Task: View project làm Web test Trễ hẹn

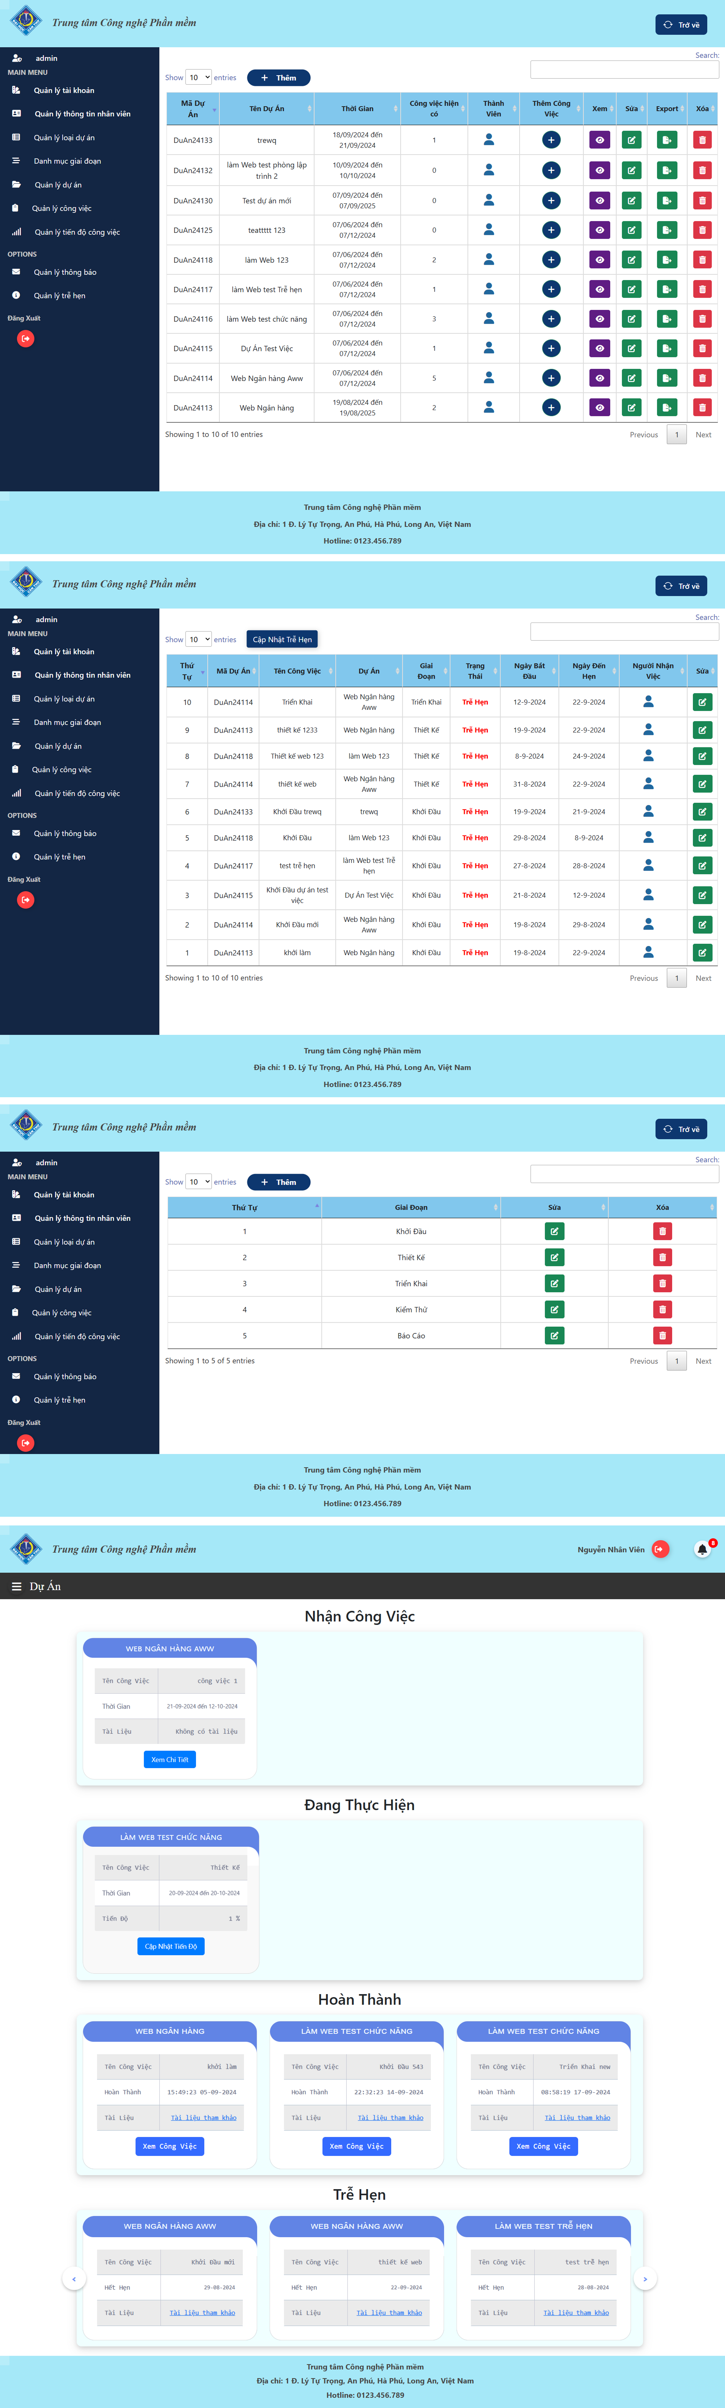Action: [600, 290]
